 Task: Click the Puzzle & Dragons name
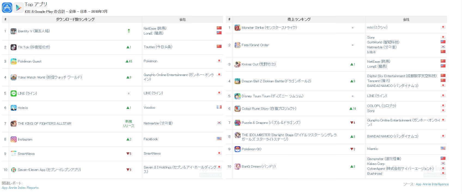click(x=271, y=123)
